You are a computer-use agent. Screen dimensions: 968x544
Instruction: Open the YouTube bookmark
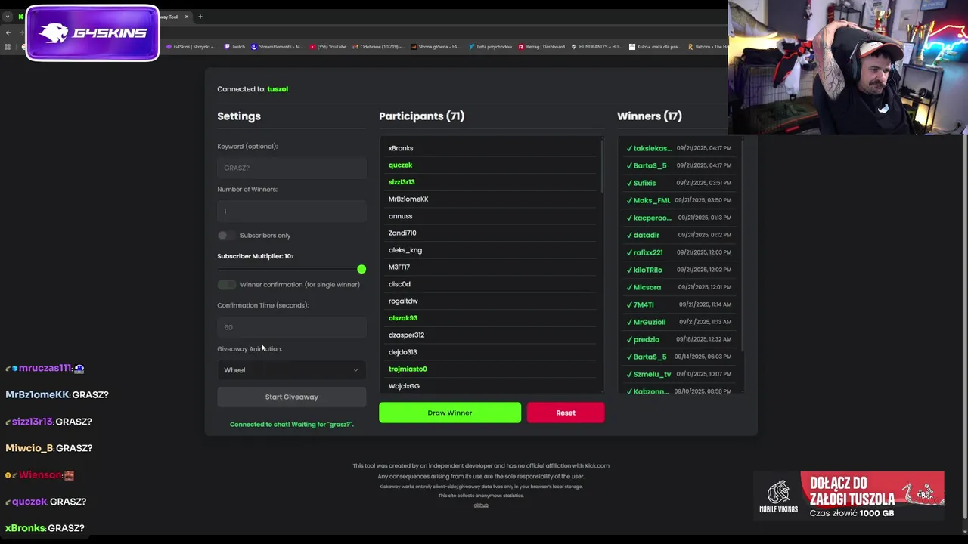point(328,47)
